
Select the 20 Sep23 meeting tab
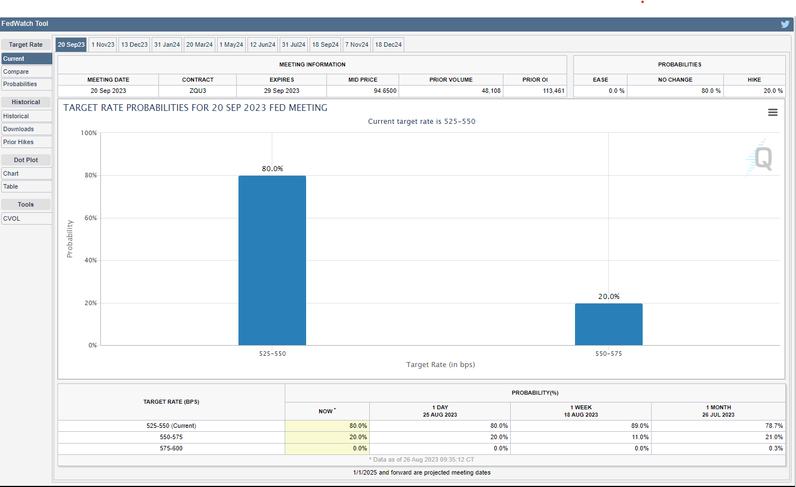tap(71, 44)
